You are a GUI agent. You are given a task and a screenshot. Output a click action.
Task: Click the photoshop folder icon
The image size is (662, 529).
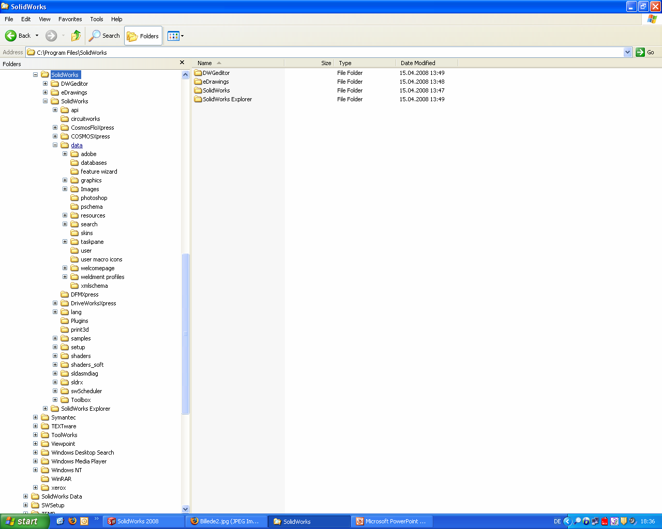(74, 198)
